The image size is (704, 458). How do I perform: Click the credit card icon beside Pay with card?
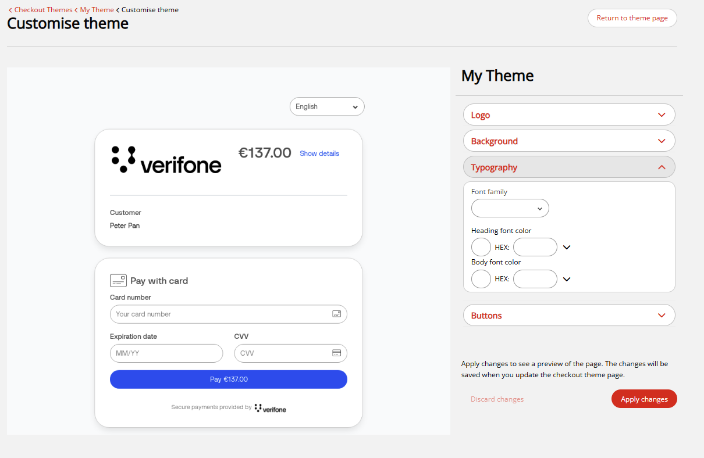coord(118,281)
